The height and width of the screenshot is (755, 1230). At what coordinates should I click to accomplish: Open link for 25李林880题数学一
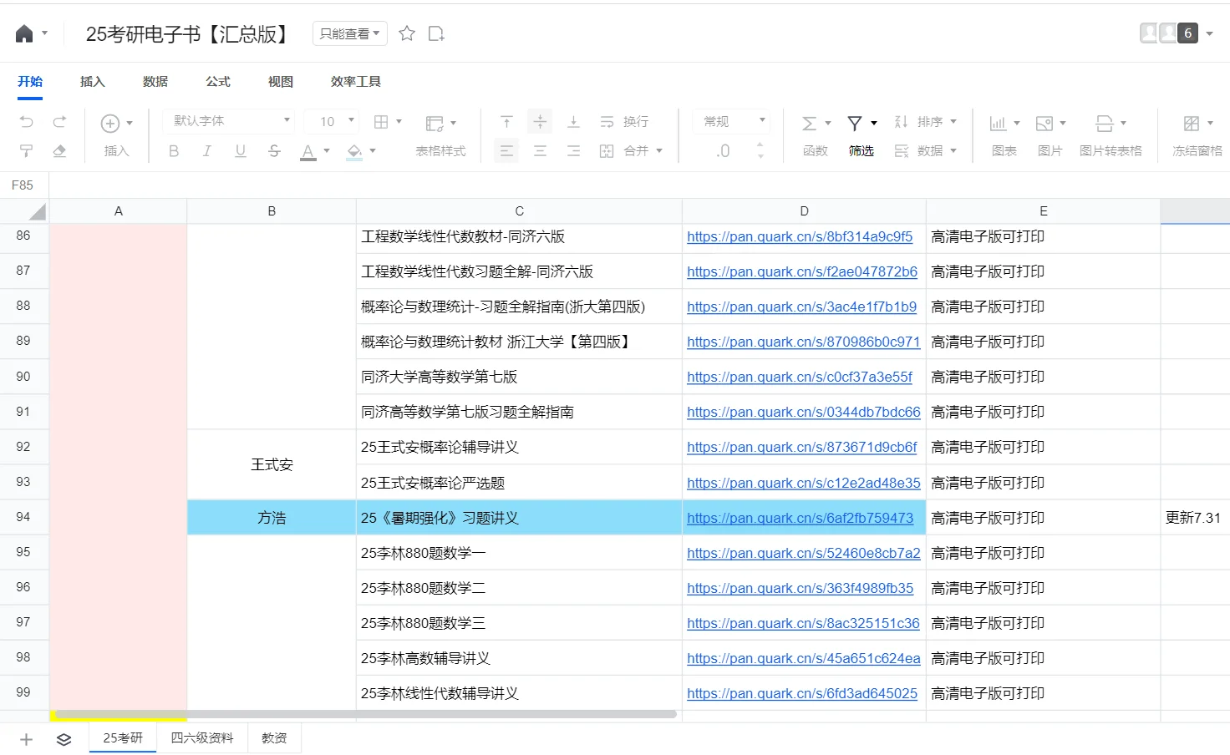(x=804, y=554)
